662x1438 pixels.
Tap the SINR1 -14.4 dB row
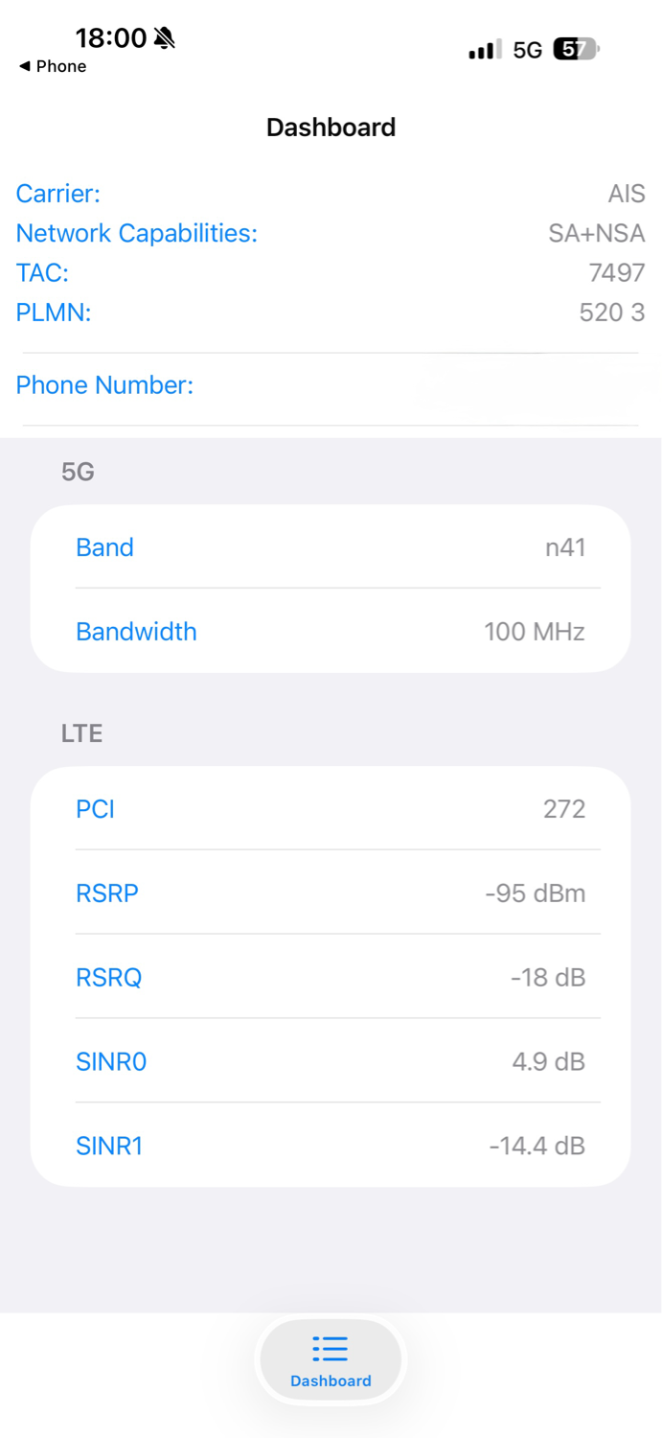331,1146
